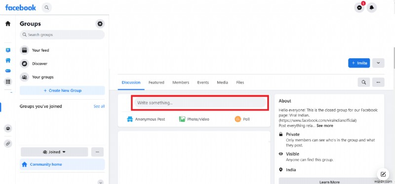Open Facebook search via magnifier icon

pyautogui.click(x=46, y=7)
